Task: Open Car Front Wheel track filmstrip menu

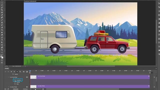Action: [x=27, y=77]
